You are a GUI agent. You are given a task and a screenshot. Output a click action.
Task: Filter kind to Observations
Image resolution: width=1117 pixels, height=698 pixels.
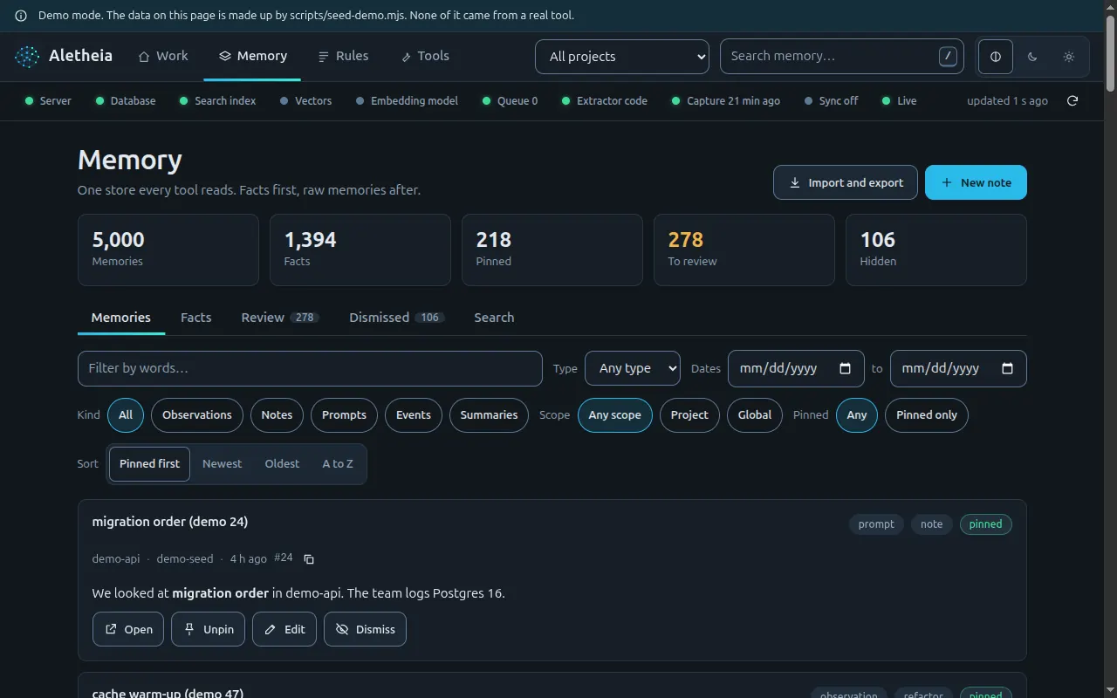[x=197, y=415]
